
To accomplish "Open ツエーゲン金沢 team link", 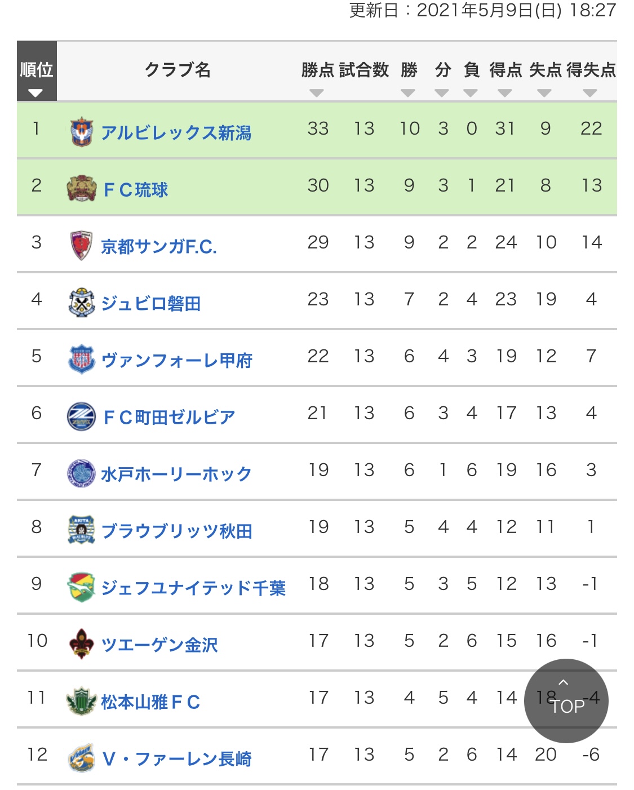I will pos(159,645).
